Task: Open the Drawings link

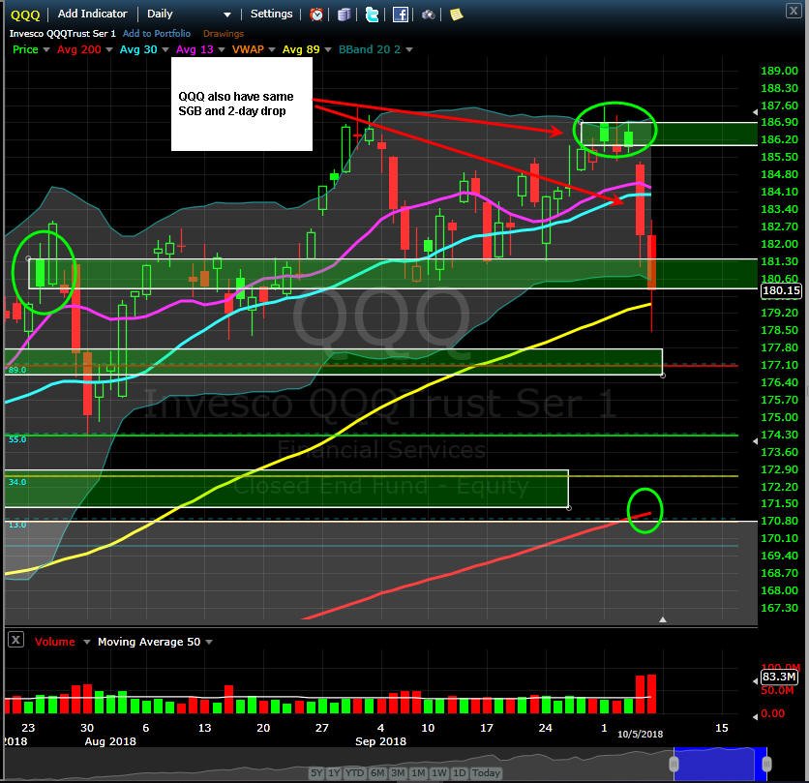Action: pos(224,34)
